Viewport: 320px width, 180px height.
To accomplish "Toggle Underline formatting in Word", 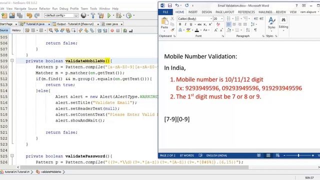I will [191, 24].
